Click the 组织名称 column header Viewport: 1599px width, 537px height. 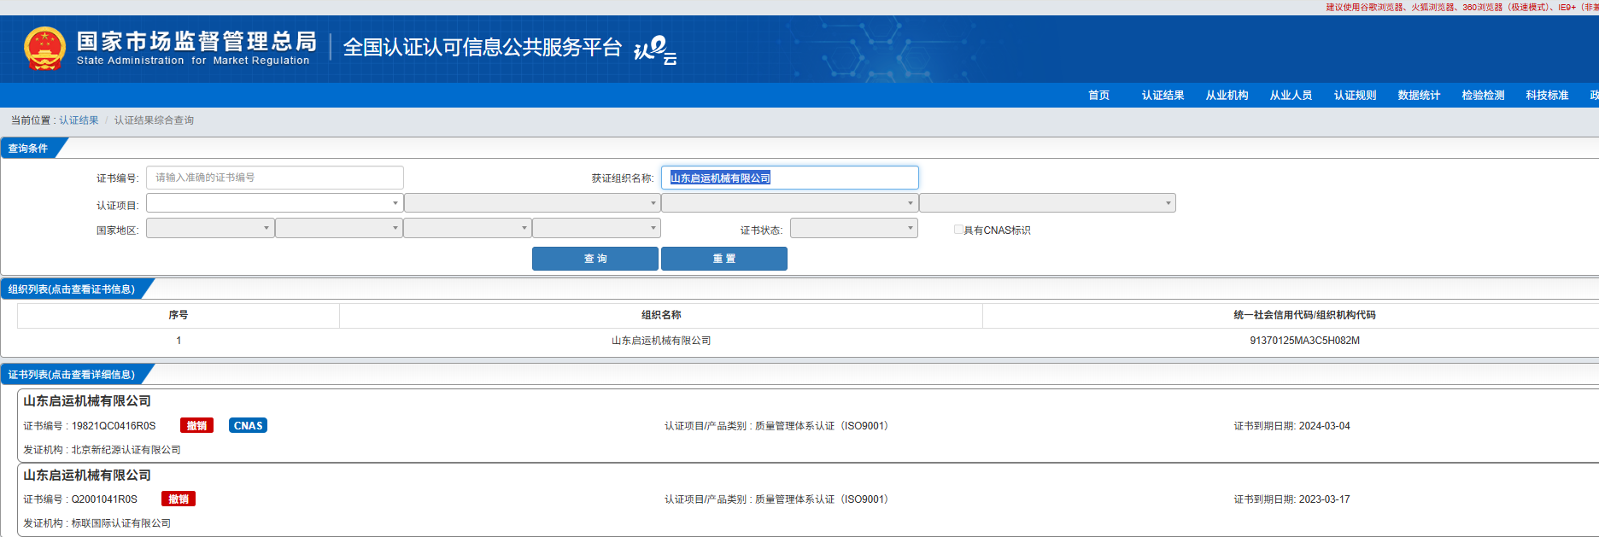(x=661, y=315)
